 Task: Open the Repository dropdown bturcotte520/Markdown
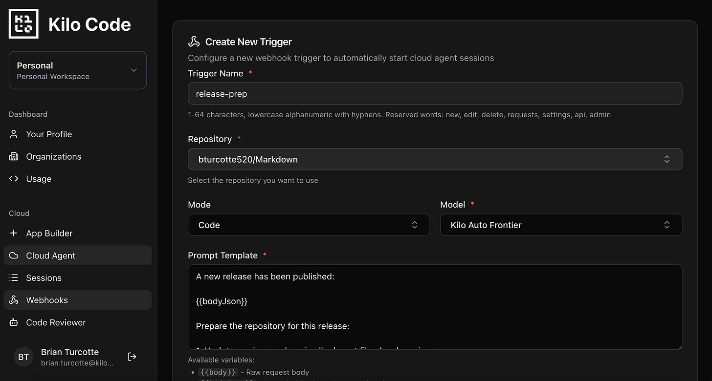[x=435, y=159]
